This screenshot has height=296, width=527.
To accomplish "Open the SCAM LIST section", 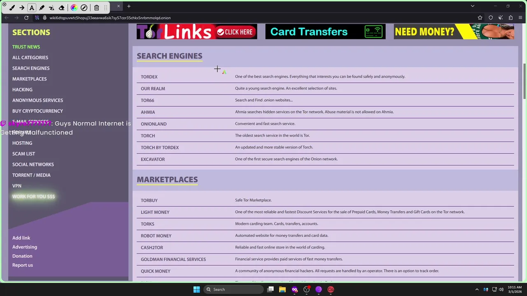I will (23, 154).
